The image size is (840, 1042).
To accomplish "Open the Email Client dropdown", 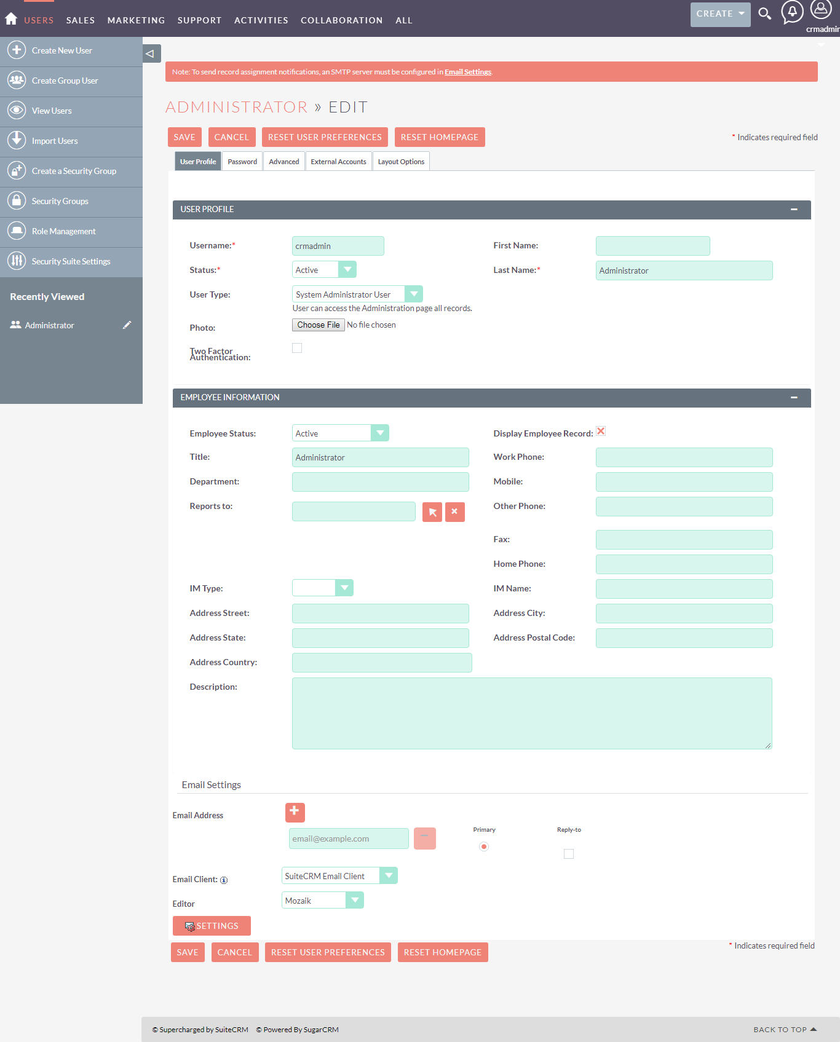I will point(339,875).
